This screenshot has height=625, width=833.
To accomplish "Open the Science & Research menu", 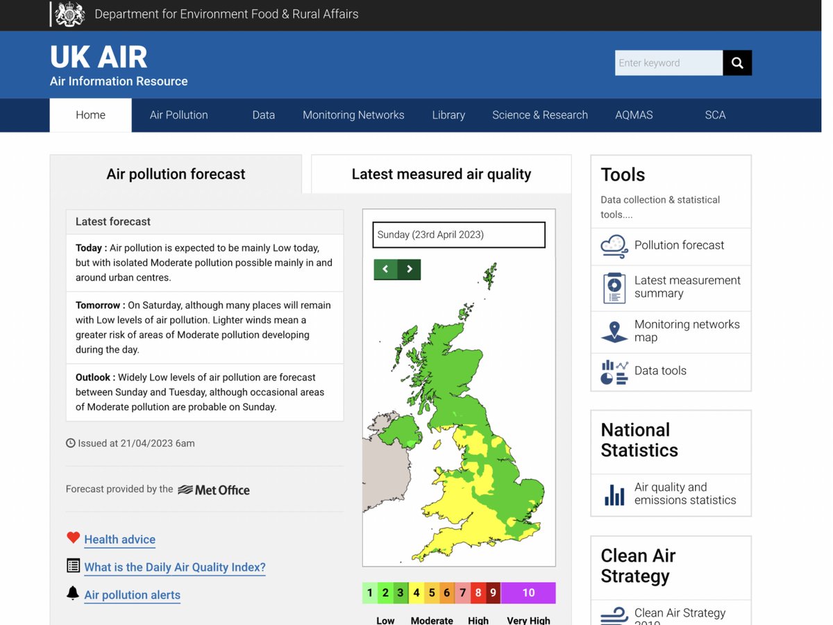I will (x=540, y=115).
